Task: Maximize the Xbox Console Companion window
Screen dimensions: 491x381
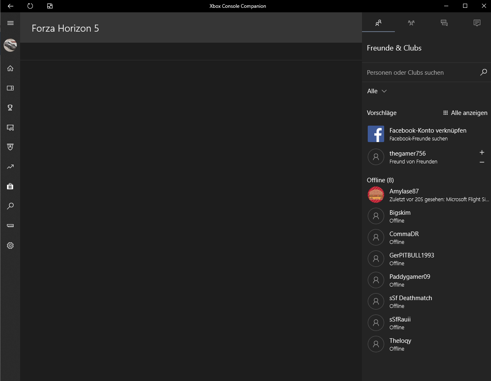Action: pos(465,6)
